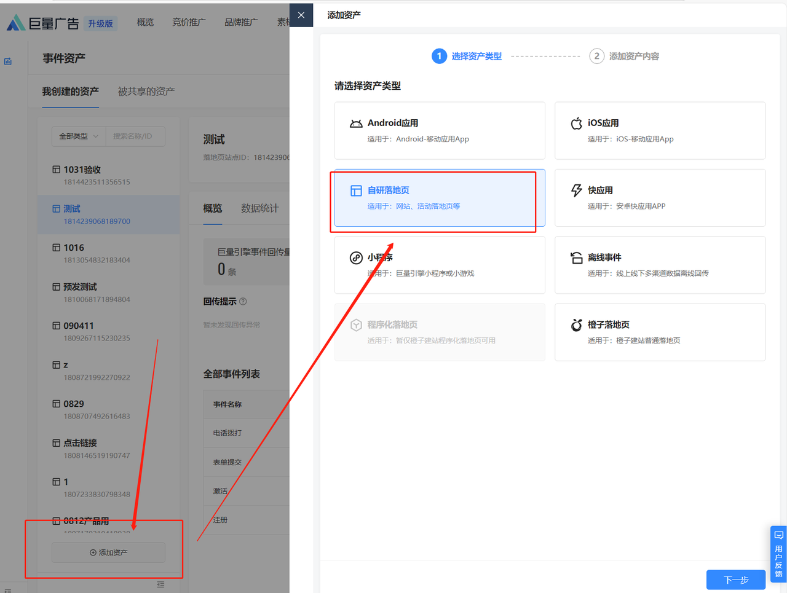Click the 自研落地页 layout icon
The height and width of the screenshot is (593, 787).
click(x=356, y=190)
